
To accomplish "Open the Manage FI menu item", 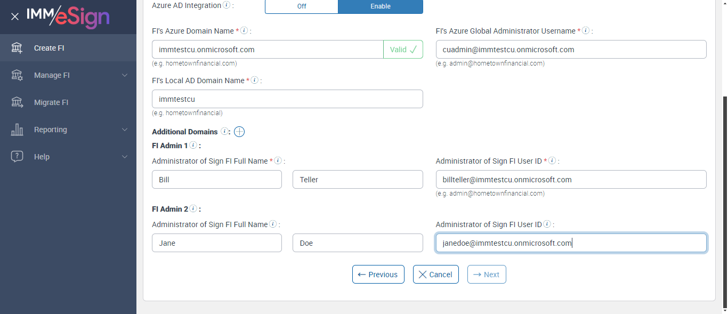I will [x=68, y=75].
